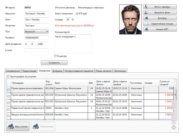Click the services table vertical scrollbar
Viewport: 183px width, 137px height.
pyautogui.click(x=175, y=103)
